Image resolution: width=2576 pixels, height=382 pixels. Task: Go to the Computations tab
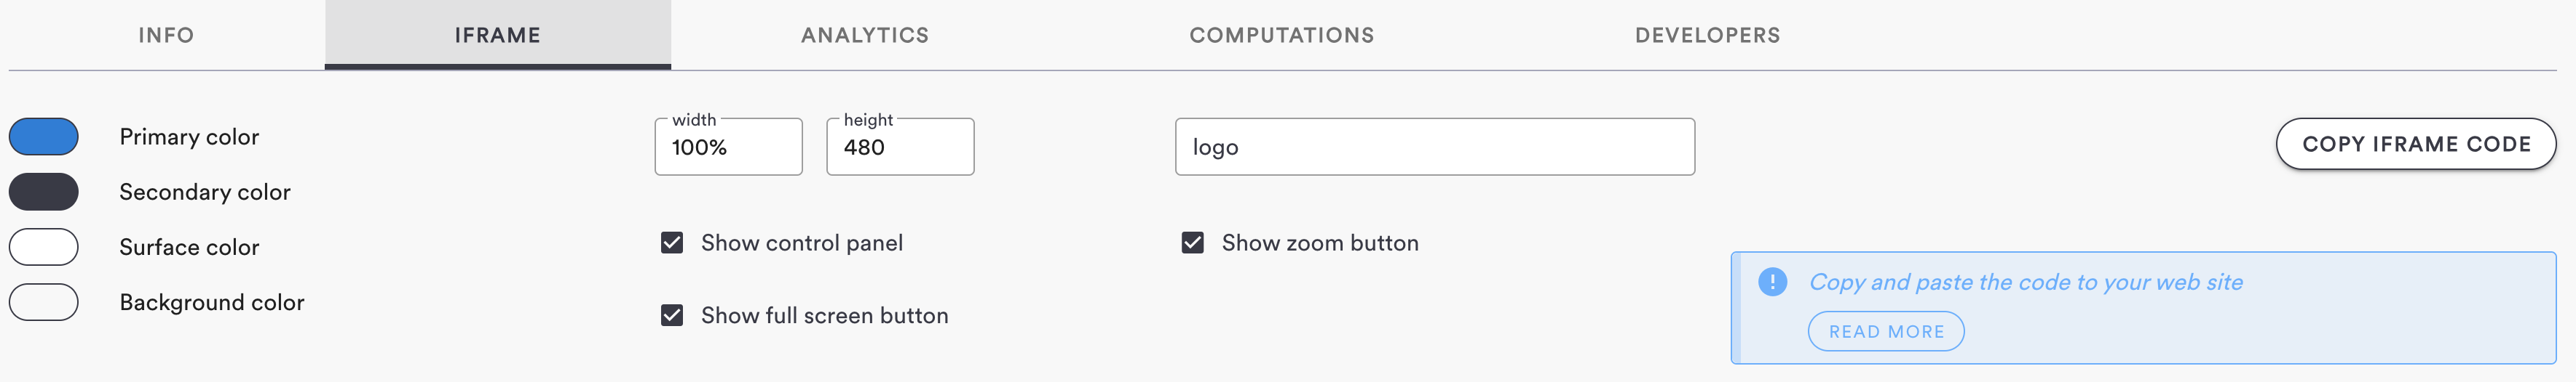click(x=1281, y=35)
